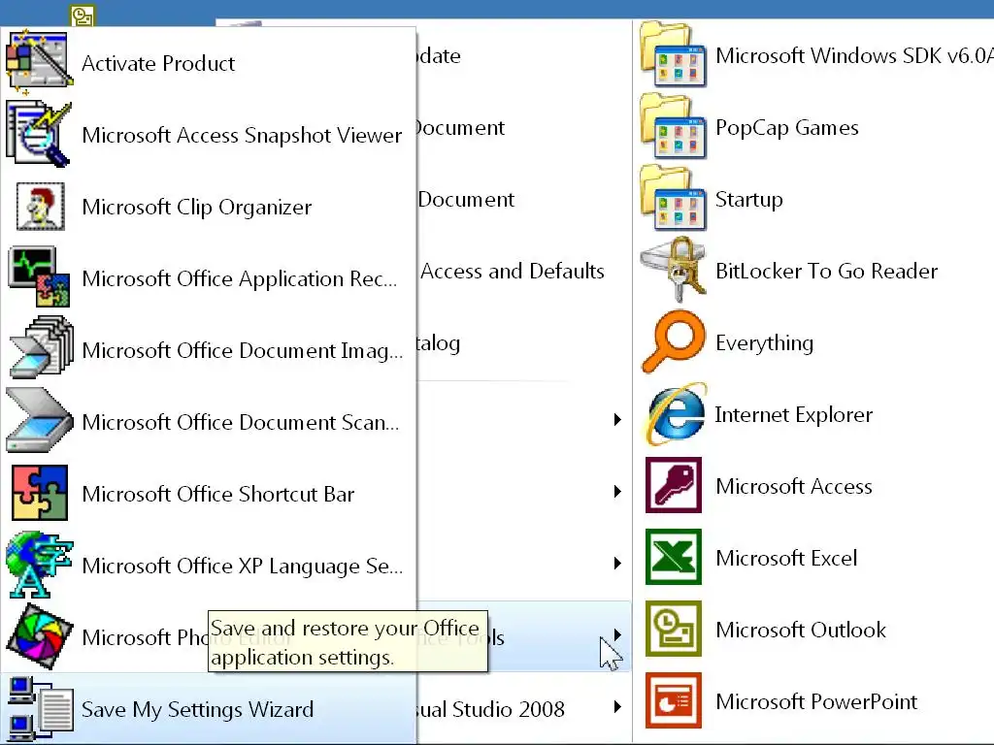Image resolution: width=994 pixels, height=745 pixels.
Task: Click the Microsoft Excel label
Action: (786, 558)
